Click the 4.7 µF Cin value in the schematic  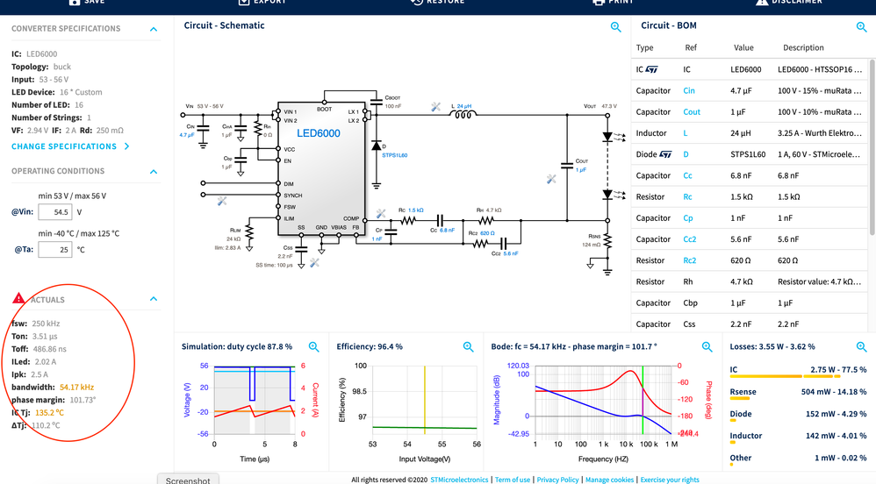(187, 135)
